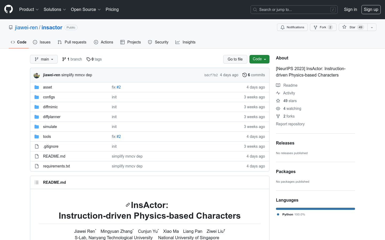Click the simulate folder icon
This screenshot has width=385, height=240.
point(37,127)
